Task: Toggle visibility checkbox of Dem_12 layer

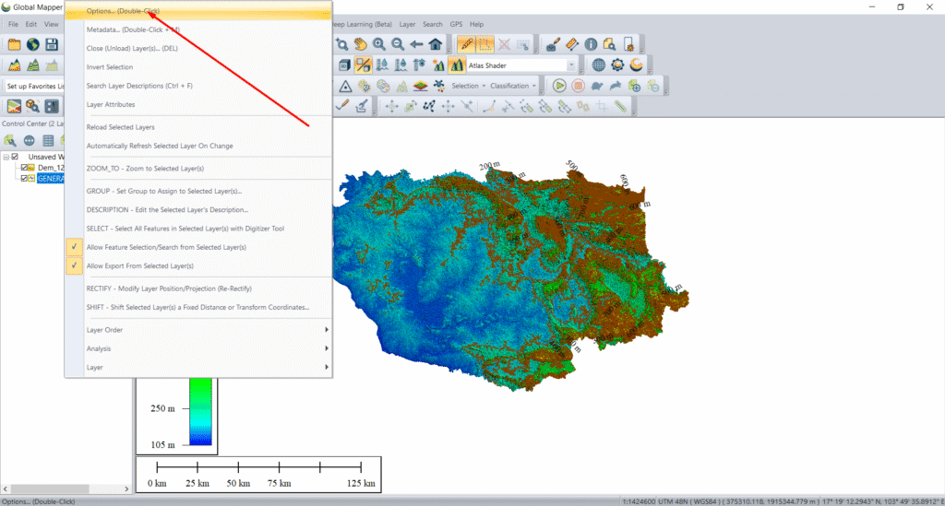Action: click(24, 168)
